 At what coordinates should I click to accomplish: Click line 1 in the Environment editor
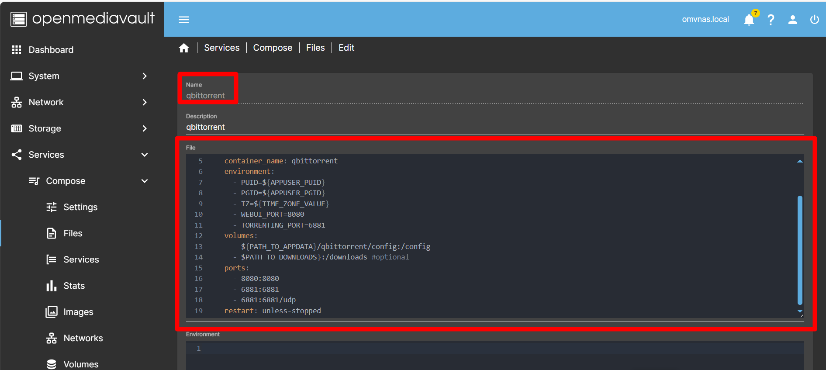pyautogui.click(x=494, y=348)
